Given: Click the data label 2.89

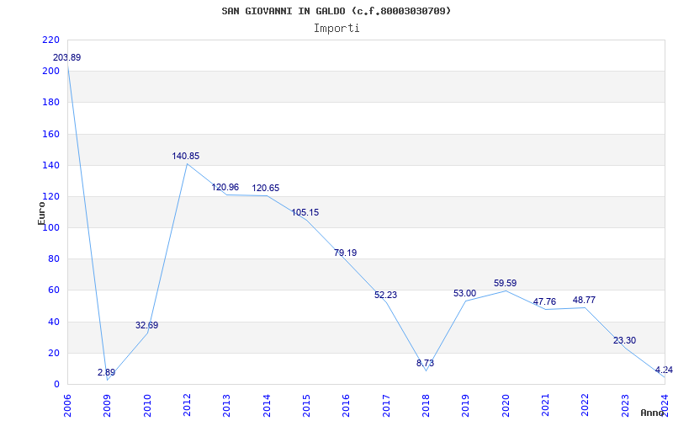Looking at the screenshot, I should (x=107, y=372).
